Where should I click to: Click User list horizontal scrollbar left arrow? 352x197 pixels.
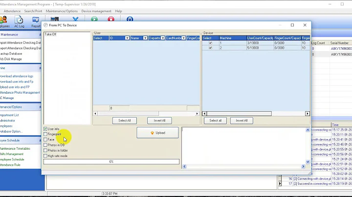click(x=95, y=114)
